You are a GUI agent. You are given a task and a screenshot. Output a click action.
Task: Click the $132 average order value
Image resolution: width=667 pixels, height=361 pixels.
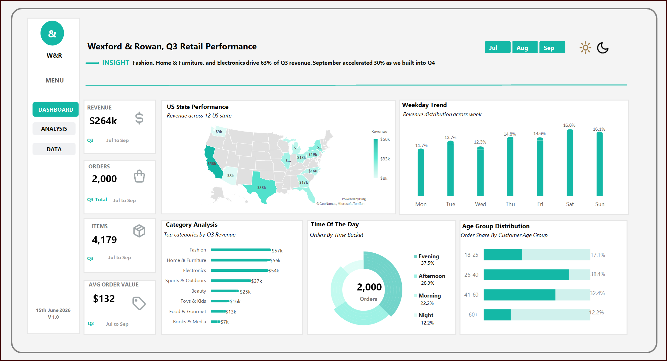(x=104, y=298)
